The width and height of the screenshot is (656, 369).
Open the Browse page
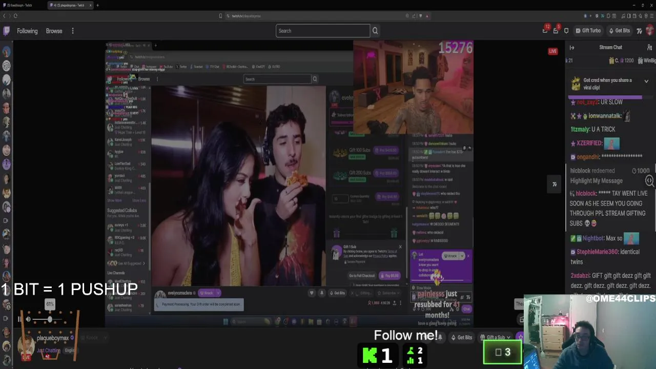(54, 31)
